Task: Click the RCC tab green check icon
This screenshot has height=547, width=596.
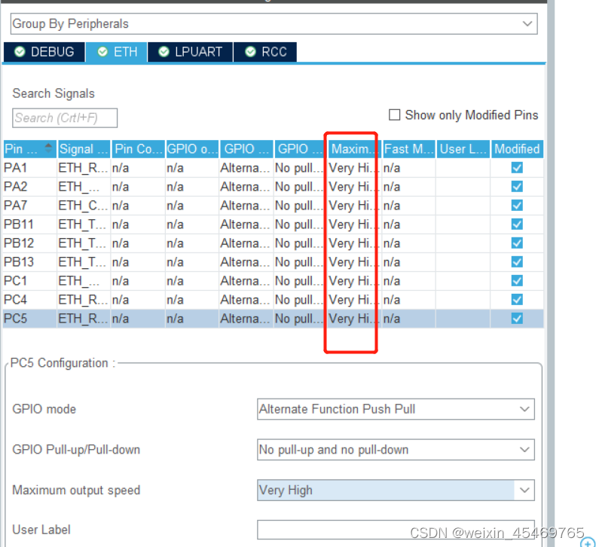Action: 250,52
